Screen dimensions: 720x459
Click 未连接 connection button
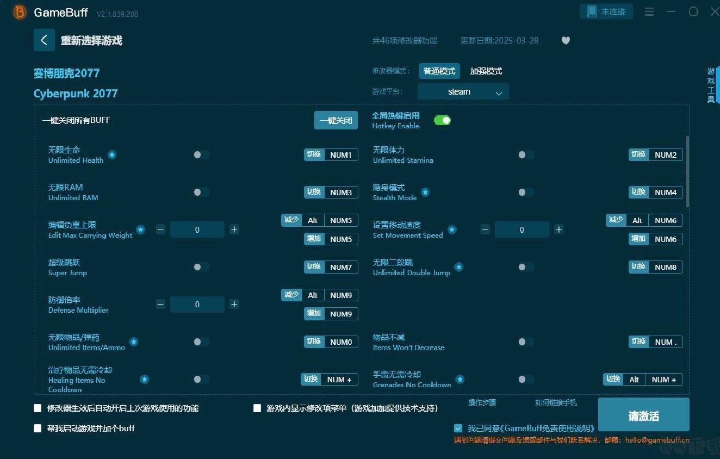pyautogui.click(x=606, y=11)
